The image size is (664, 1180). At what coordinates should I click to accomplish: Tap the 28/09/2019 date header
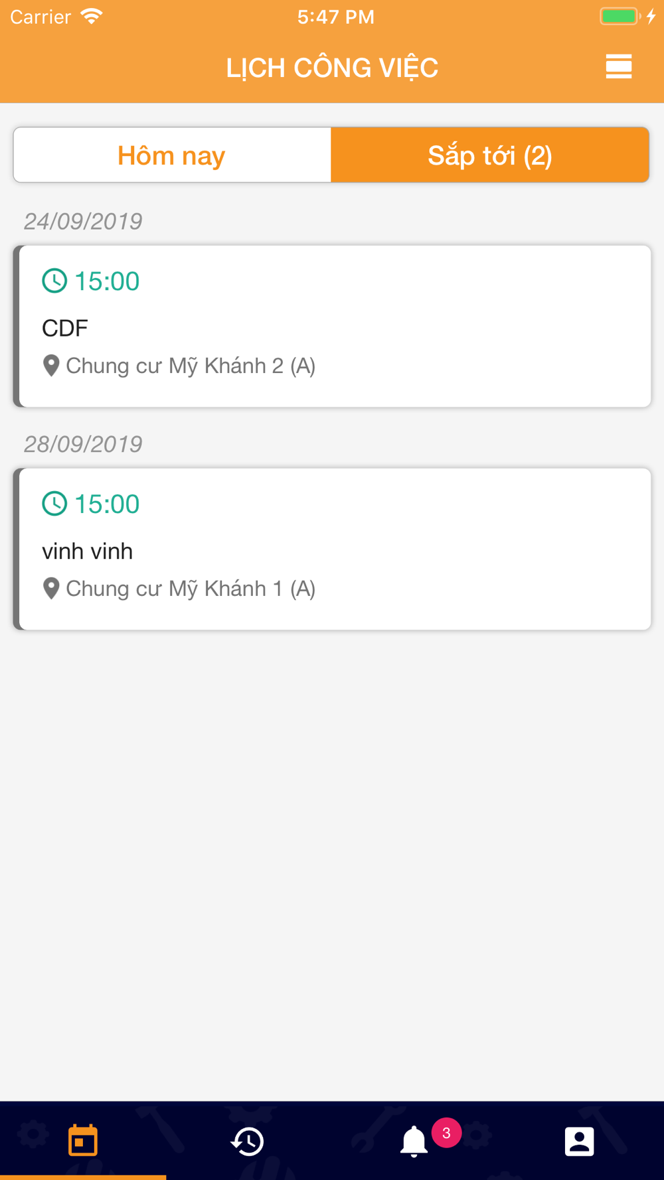coord(83,444)
